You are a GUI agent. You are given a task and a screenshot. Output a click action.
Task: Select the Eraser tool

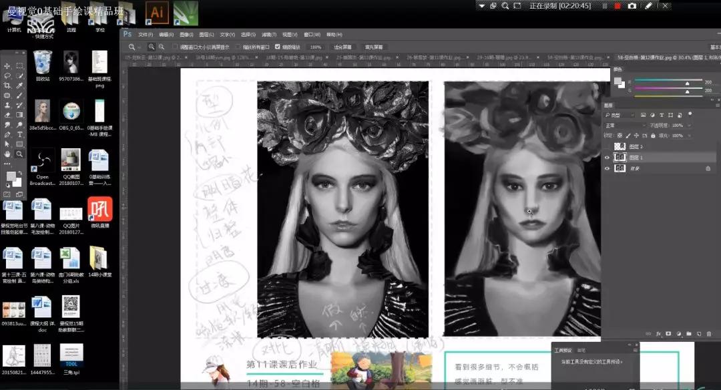click(x=7, y=115)
